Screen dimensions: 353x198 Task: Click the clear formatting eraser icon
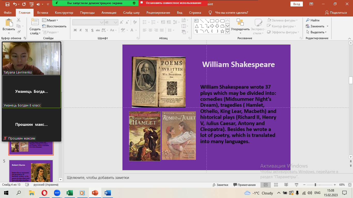click(x=135, y=22)
